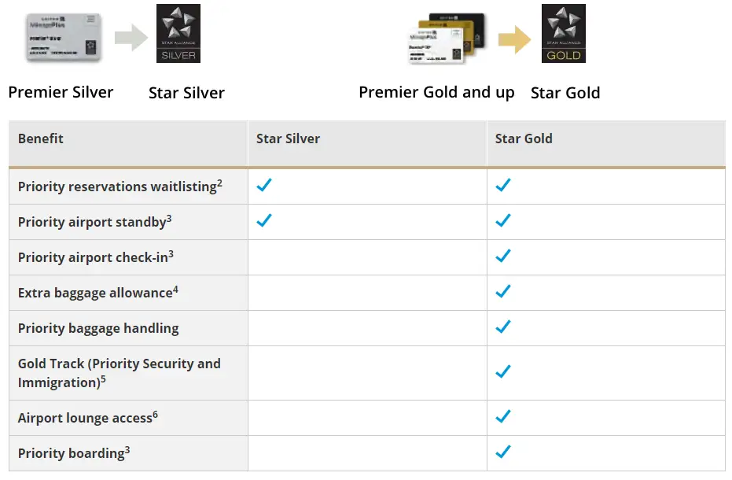Click Star Gold checkmark for Extra baggage allowance
Image resolution: width=732 pixels, height=480 pixels.
[x=503, y=292]
